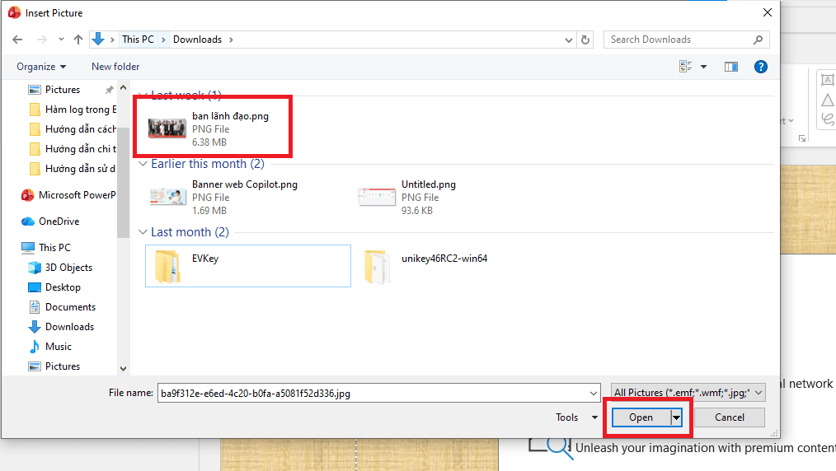Select the ban lãnh đạo.png thumbnail

(167, 128)
